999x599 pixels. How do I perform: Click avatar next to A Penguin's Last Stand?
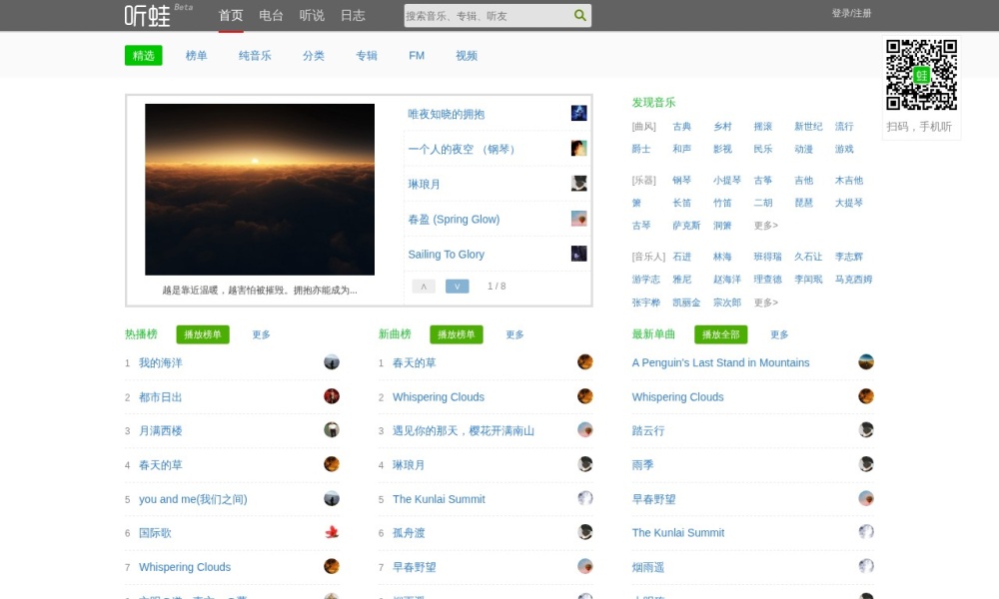point(866,362)
